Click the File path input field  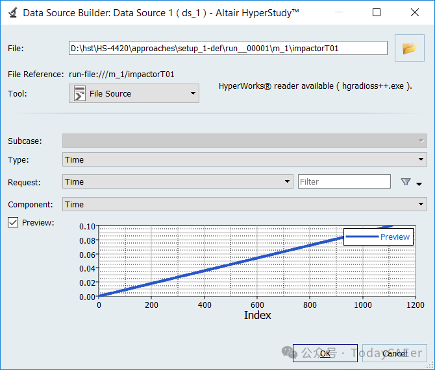click(228, 48)
